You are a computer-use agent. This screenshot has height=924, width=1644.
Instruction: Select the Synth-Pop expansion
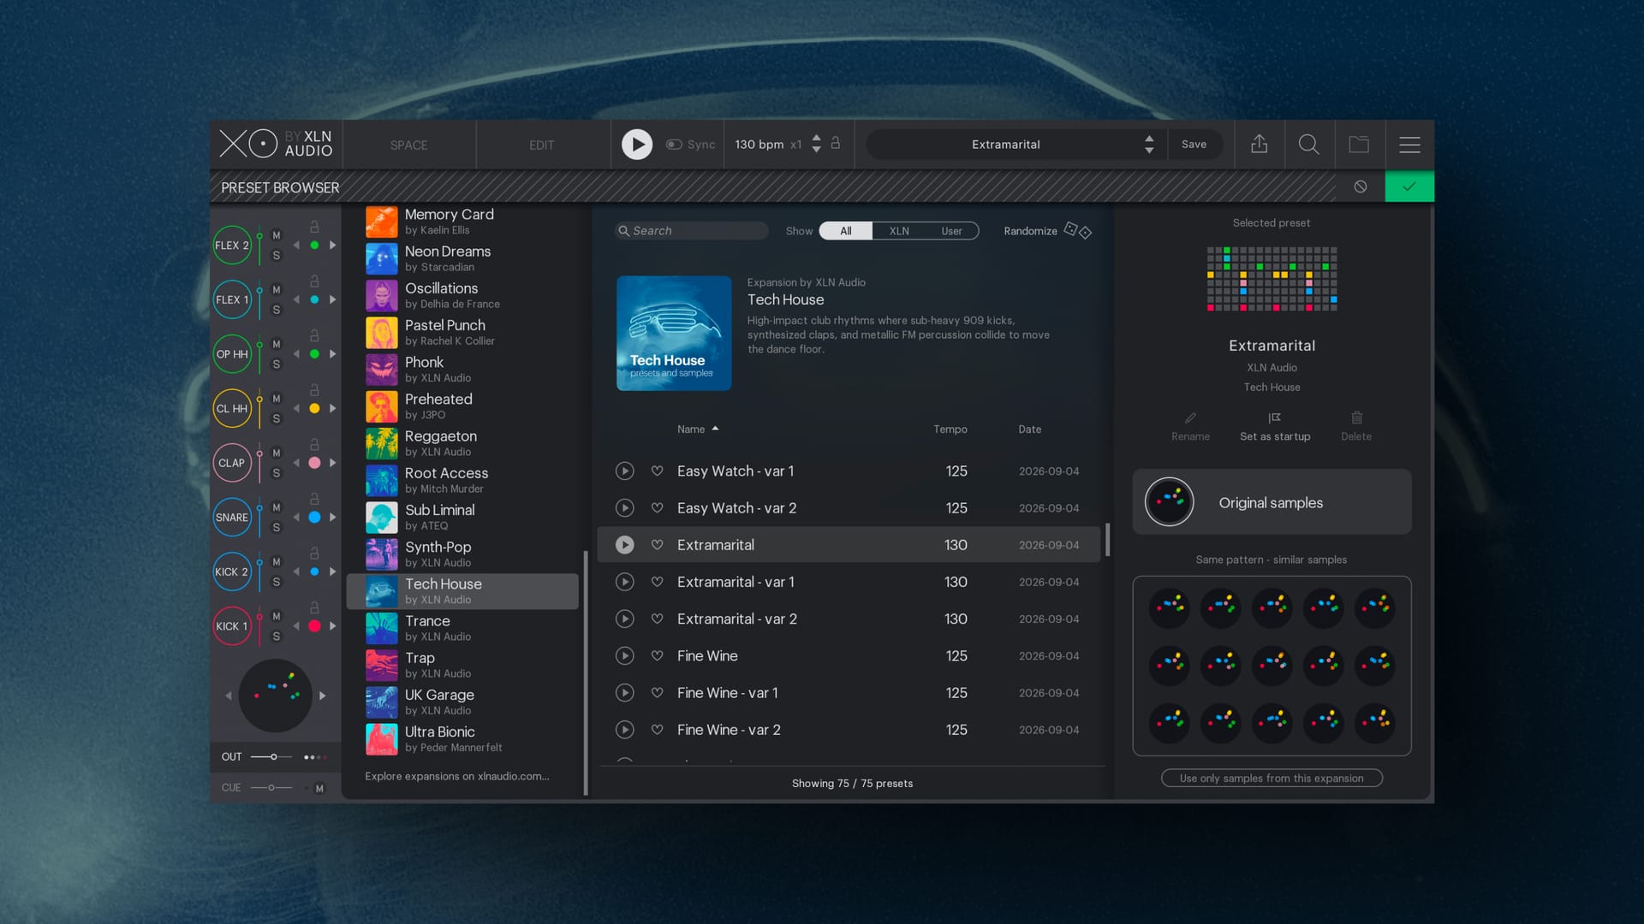click(462, 554)
